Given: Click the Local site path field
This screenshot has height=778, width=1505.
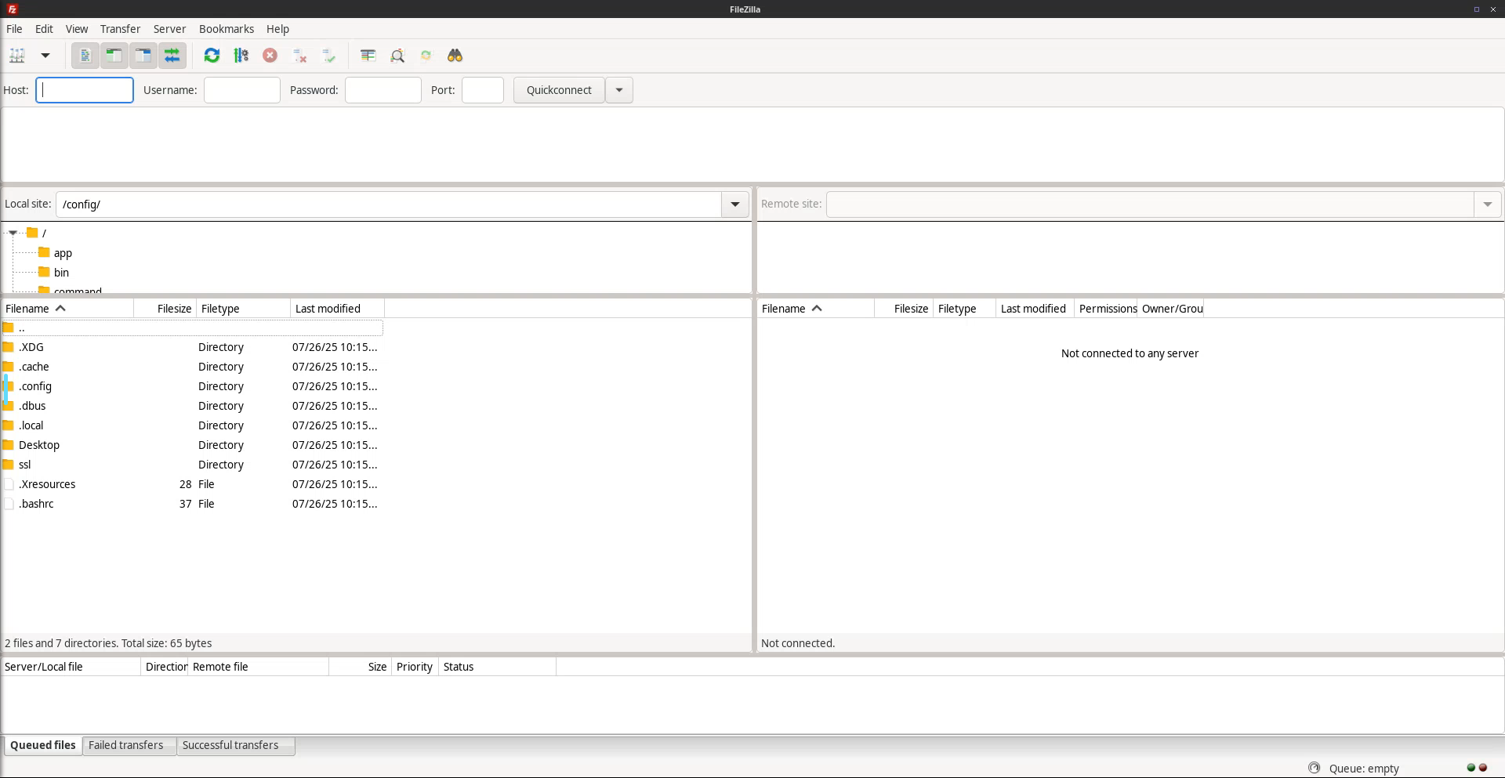Looking at the screenshot, I should [x=389, y=204].
